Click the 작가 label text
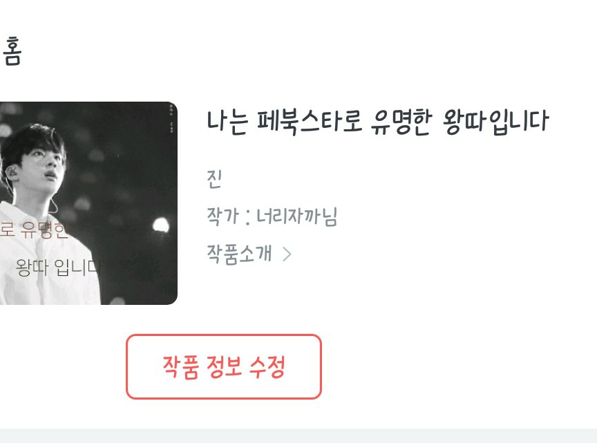 point(222,216)
